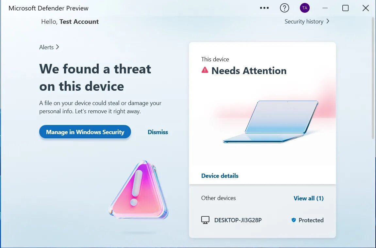Open Security history
Viewport: 376px width, 248px height.
point(307,22)
